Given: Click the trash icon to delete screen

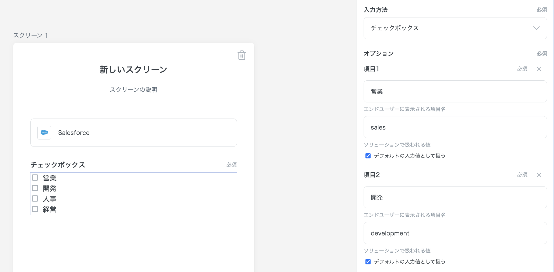Looking at the screenshot, I should (x=242, y=55).
